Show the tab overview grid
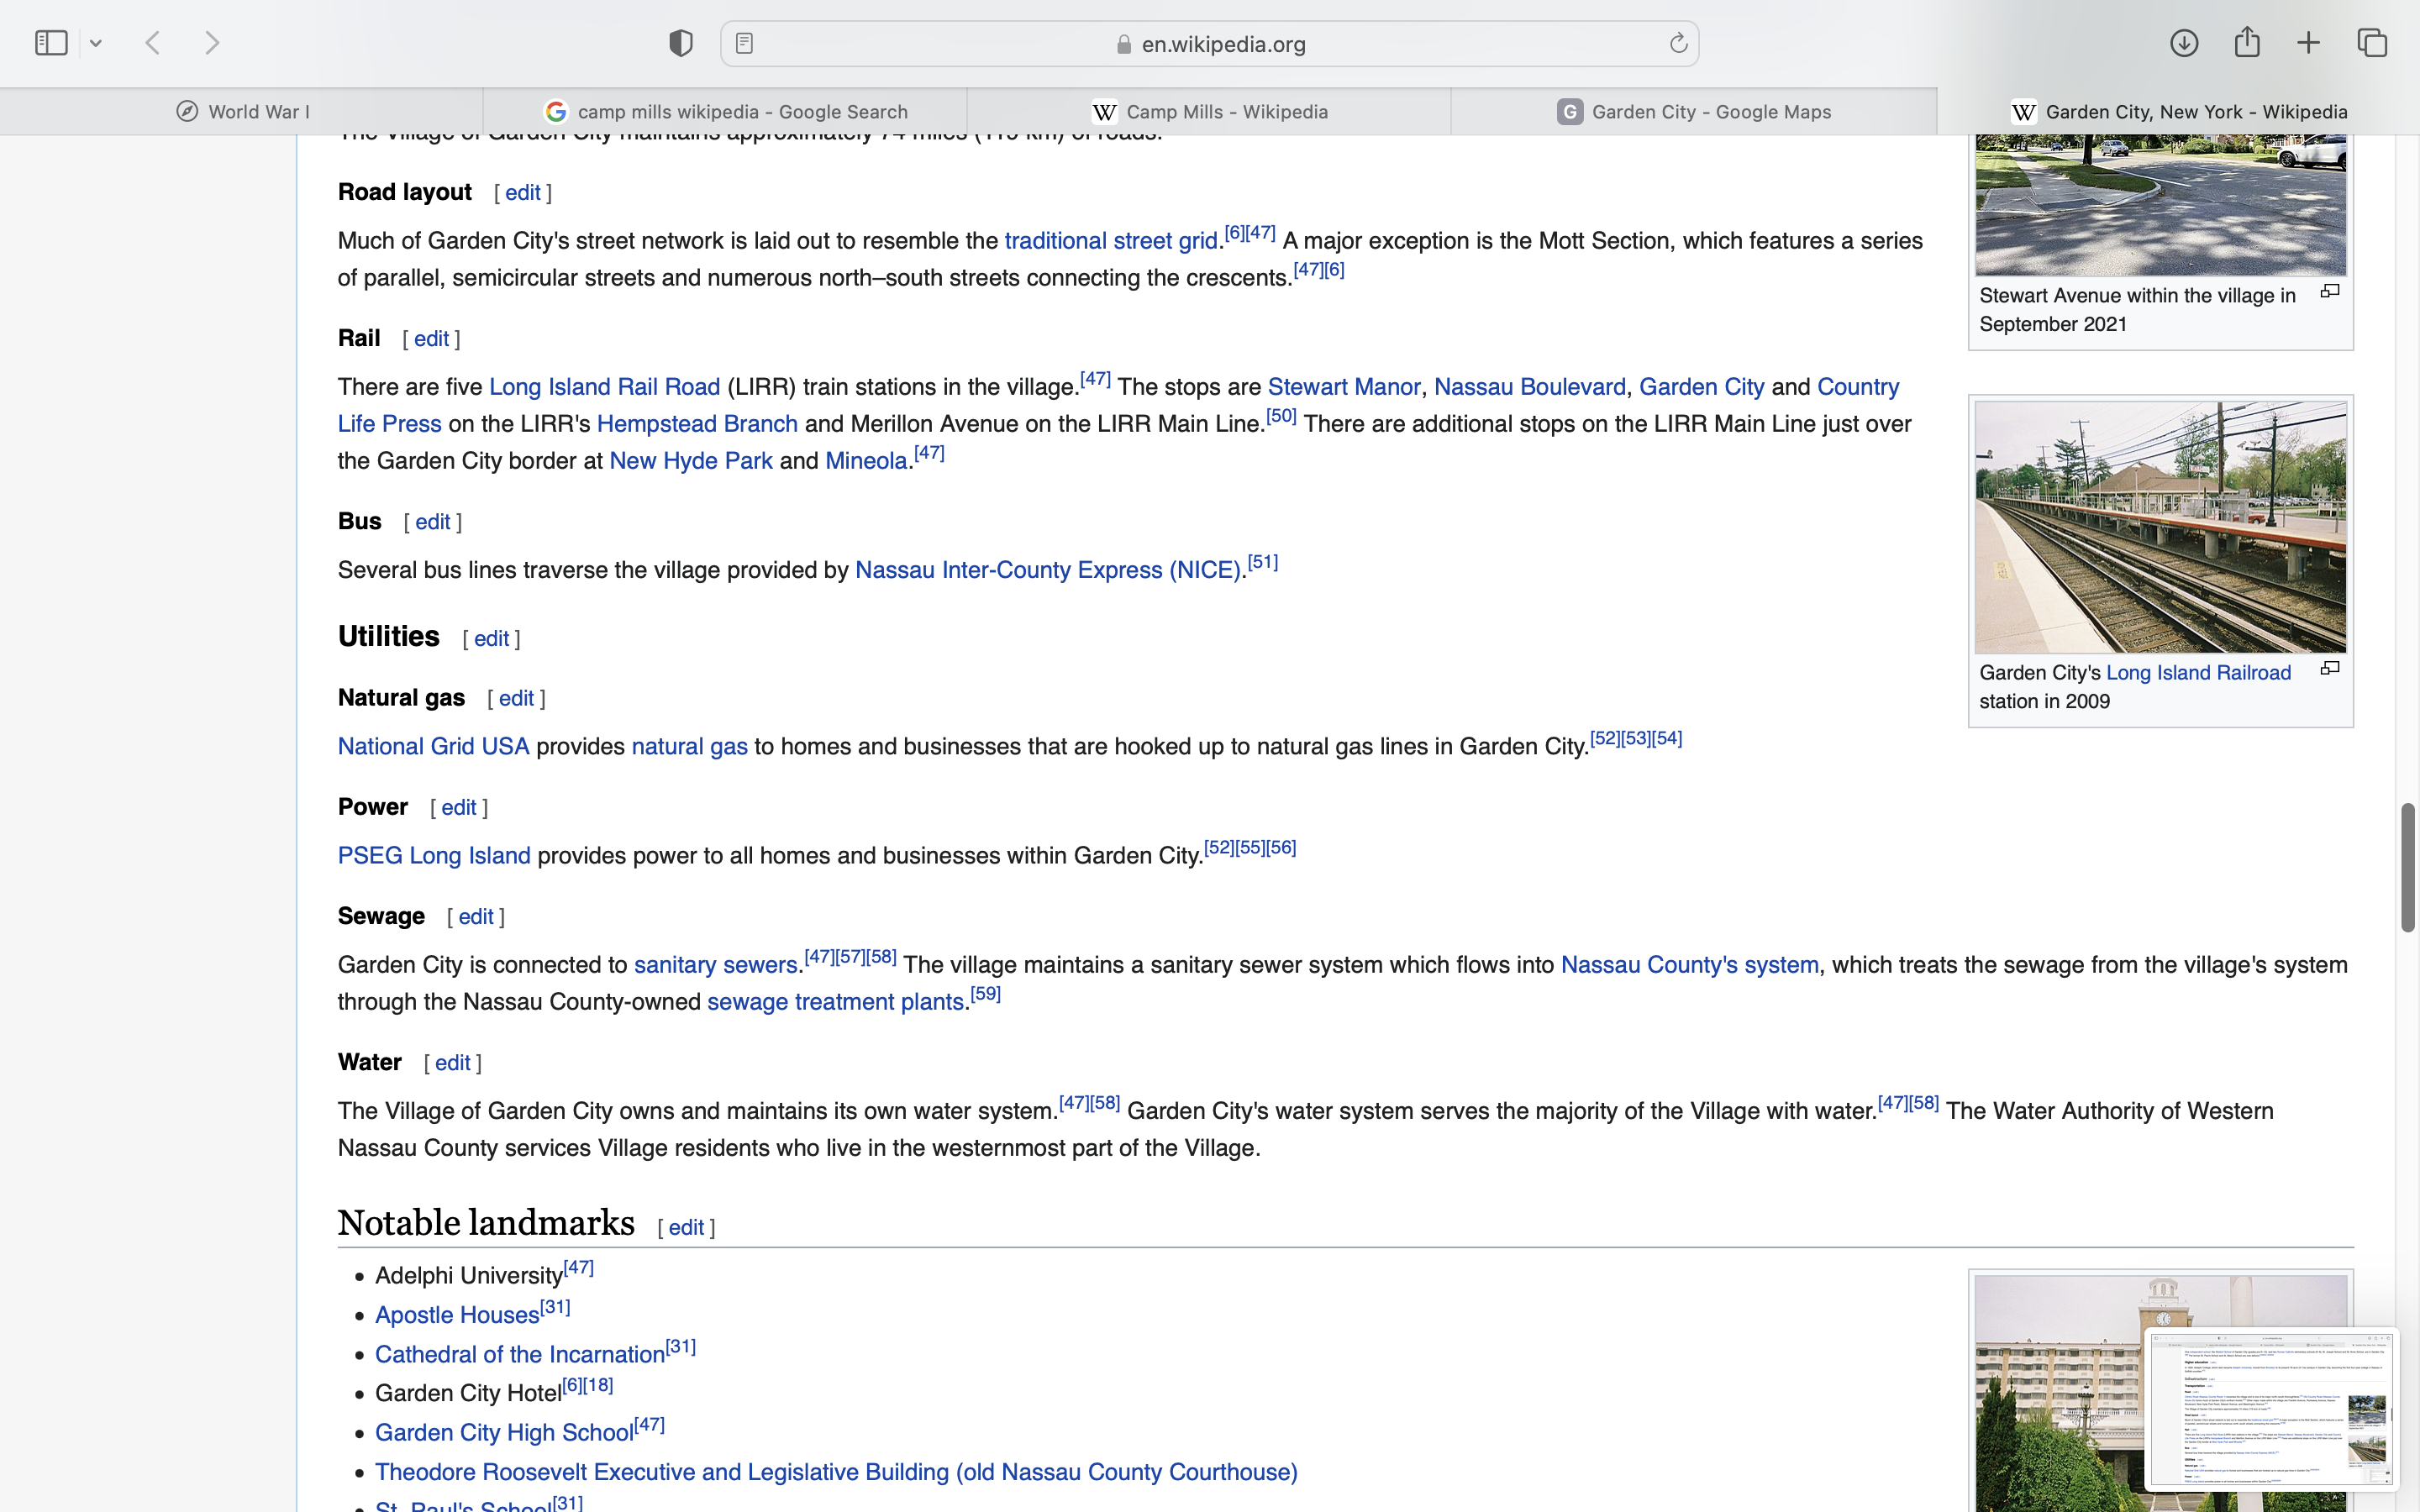 point(2372,43)
